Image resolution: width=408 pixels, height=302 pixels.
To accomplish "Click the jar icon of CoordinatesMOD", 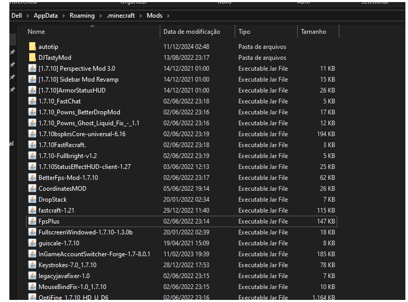I will coord(32,188).
